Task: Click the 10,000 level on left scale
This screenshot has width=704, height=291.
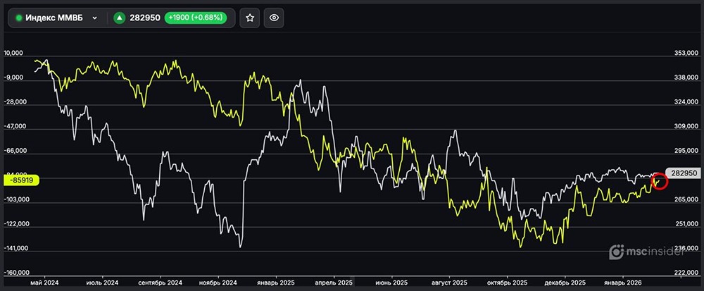Action: pos(15,54)
